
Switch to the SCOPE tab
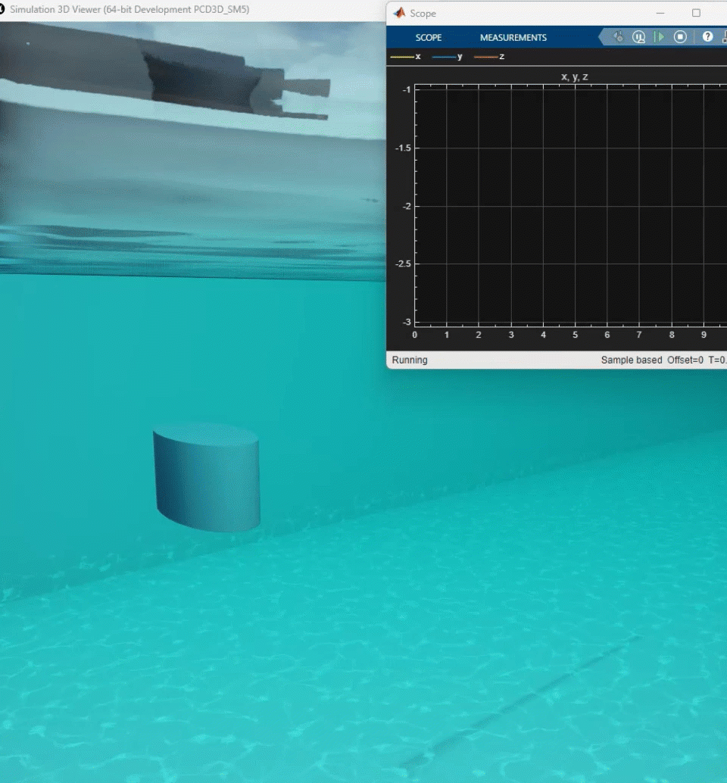point(428,38)
